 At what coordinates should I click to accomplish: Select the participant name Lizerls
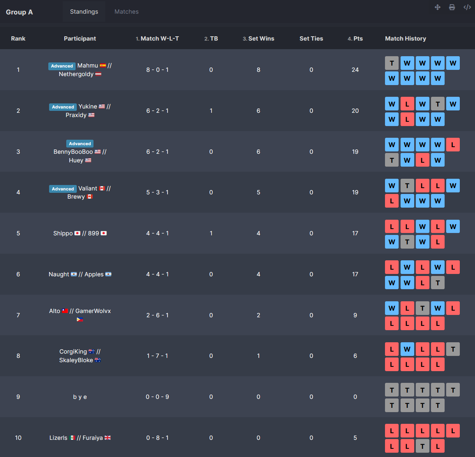point(58,438)
